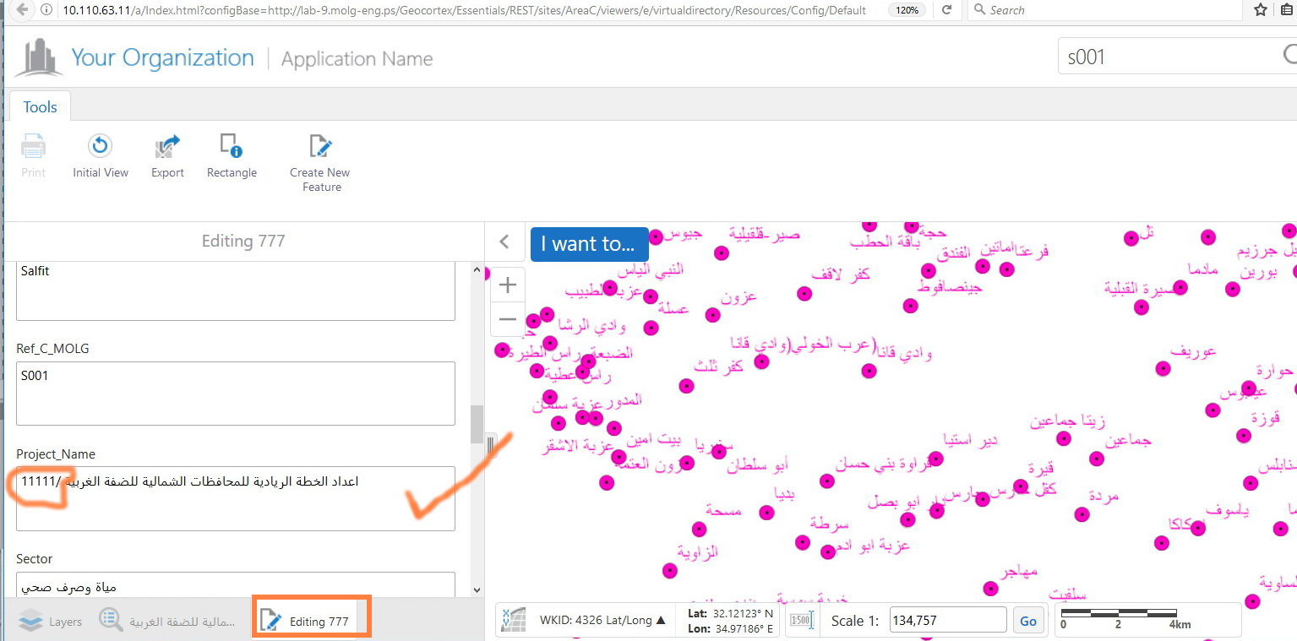
Task: Edit the Salfit text field
Action: [236, 291]
